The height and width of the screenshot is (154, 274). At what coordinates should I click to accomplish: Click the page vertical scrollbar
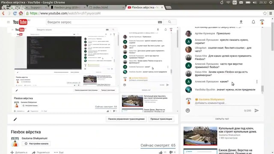[x=272, y=36]
